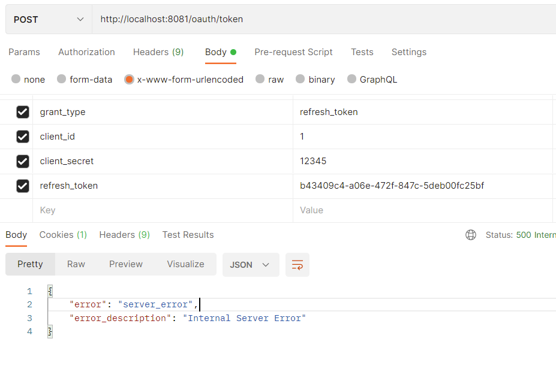Uncheck the grant_type parameter checkbox
The image size is (556, 378).
tap(23, 112)
